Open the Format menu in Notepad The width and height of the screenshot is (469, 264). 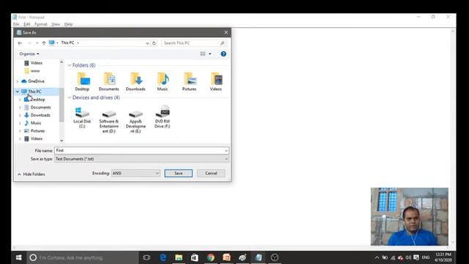[x=41, y=24]
